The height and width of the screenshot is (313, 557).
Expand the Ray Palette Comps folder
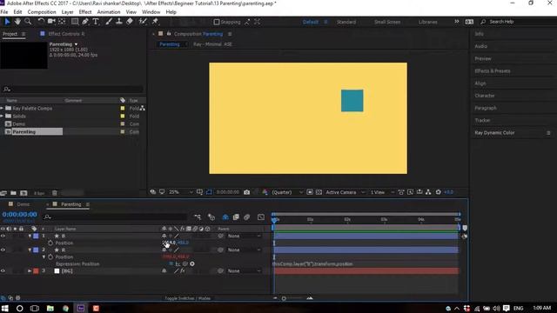[x=2, y=108]
